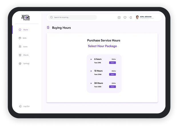Image resolution: width=178 pixels, height=127 pixels.
Task: Click the Home icon in the sidebar
Action: [20, 30]
